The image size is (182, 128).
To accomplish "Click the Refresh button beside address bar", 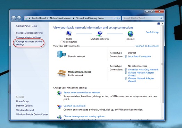I will coord(118,18).
